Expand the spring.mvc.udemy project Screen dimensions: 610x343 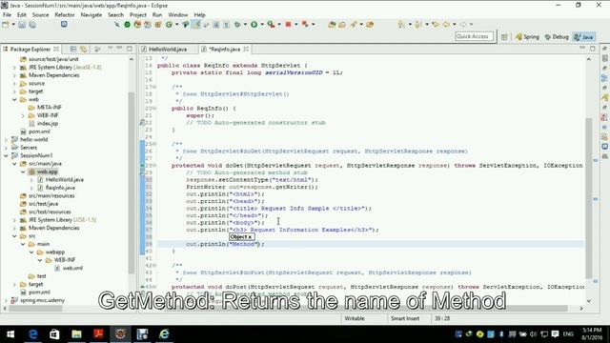[6, 300]
